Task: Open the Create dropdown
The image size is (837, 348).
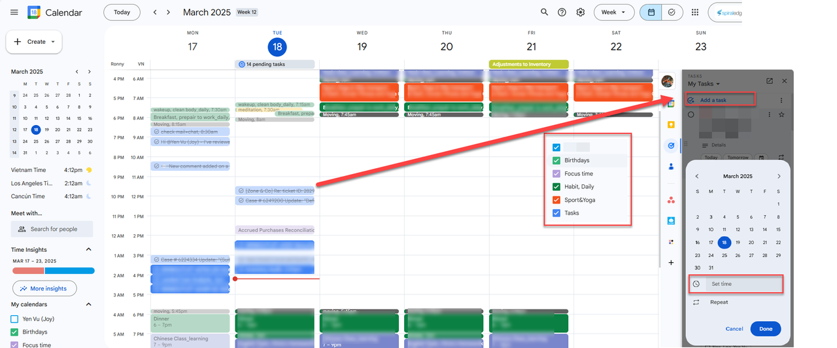Action: [x=34, y=42]
